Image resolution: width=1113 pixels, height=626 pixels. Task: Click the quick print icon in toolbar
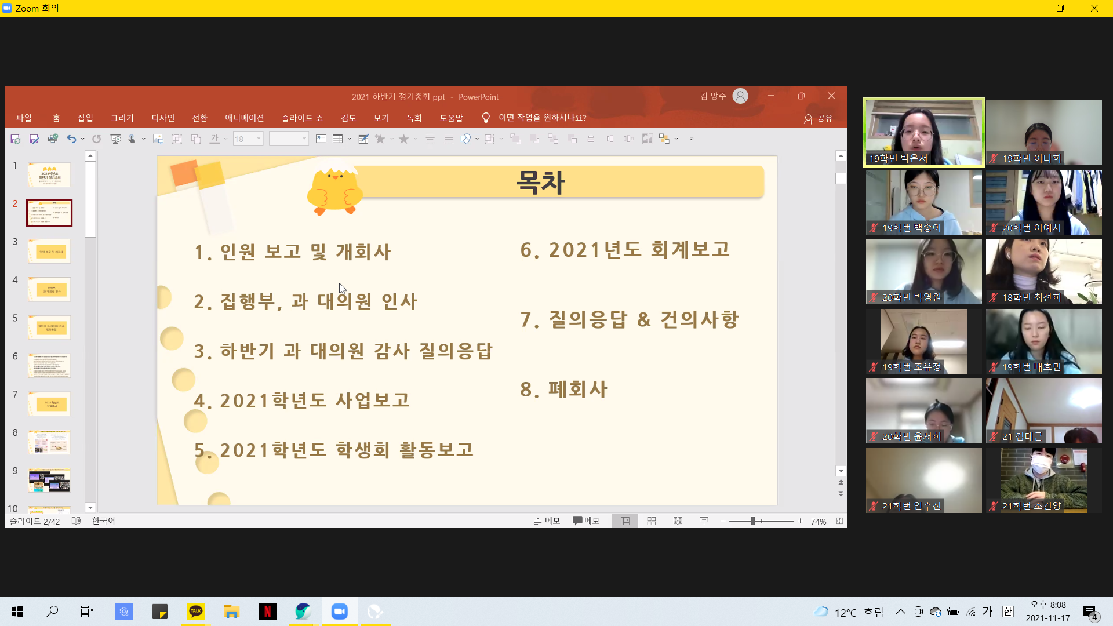(x=53, y=139)
